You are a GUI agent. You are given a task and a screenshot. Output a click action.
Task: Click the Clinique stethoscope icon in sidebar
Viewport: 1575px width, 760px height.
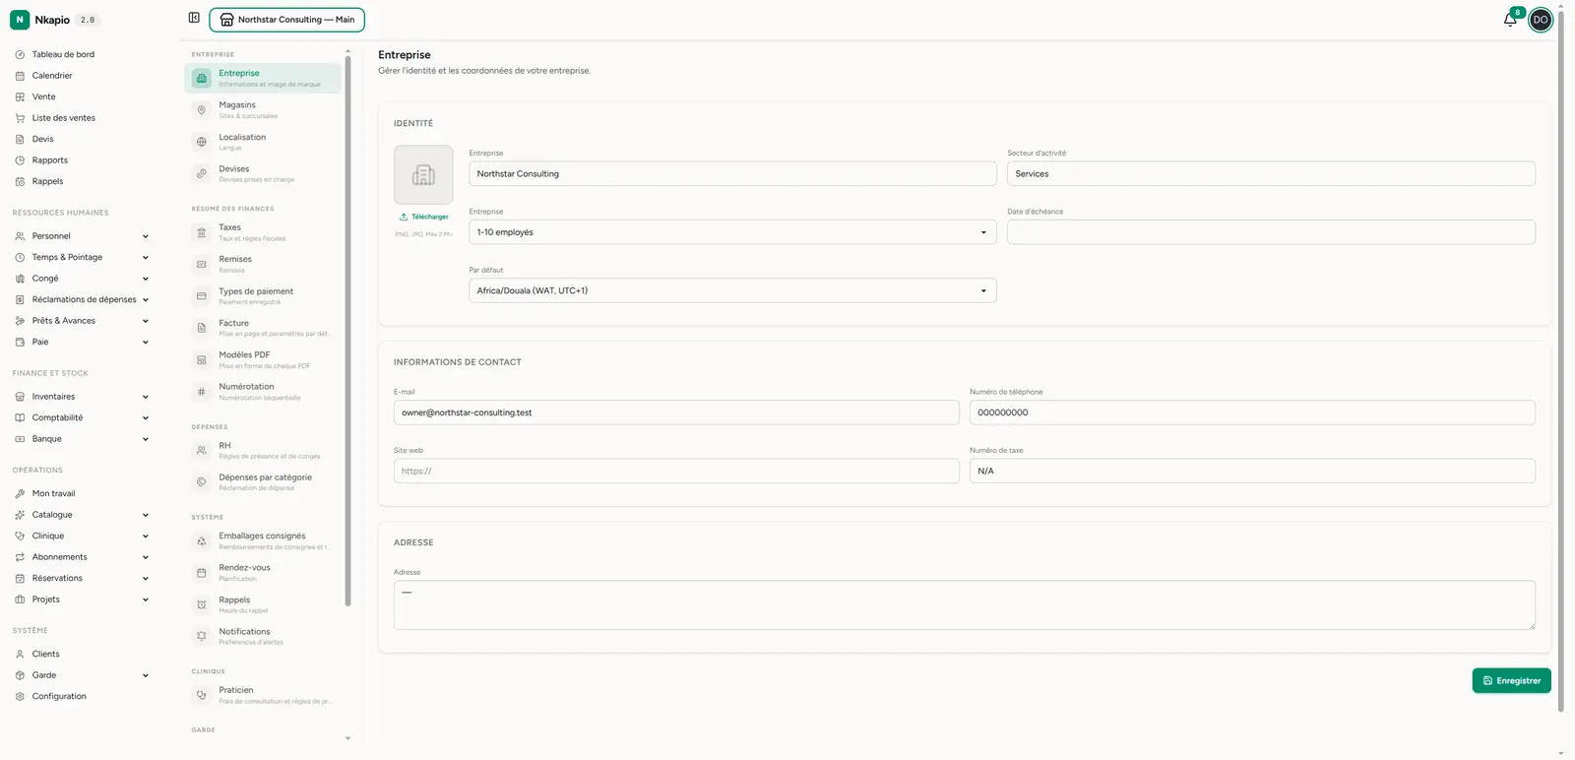click(20, 537)
